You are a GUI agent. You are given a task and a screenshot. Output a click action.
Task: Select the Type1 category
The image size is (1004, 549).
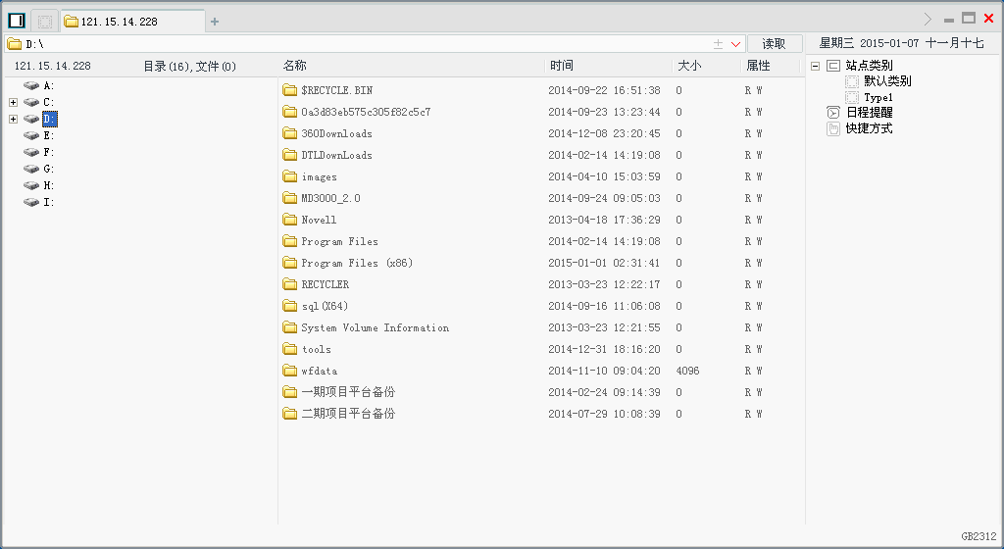click(x=878, y=98)
